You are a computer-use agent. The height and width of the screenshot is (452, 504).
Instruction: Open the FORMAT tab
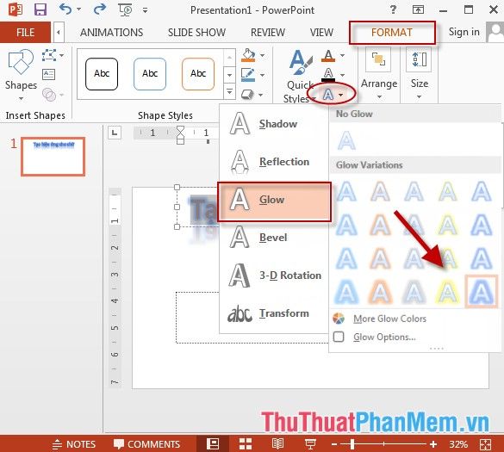pos(392,32)
